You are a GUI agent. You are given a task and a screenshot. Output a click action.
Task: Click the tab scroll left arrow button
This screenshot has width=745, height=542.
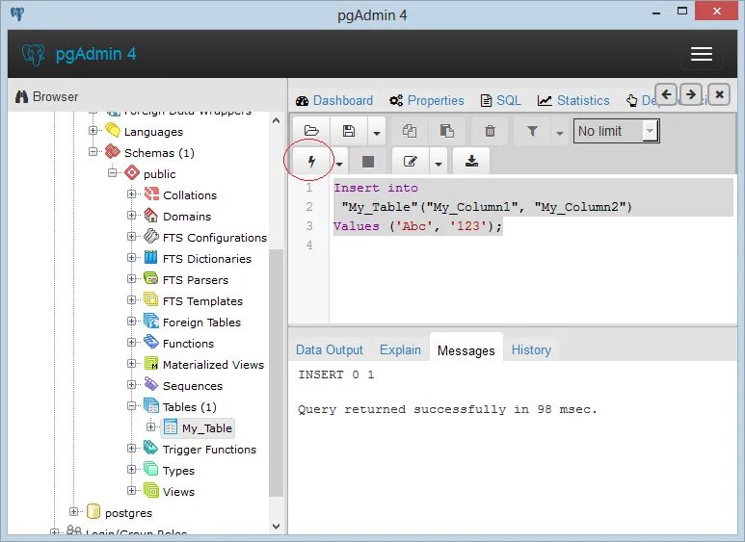click(666, 94)
